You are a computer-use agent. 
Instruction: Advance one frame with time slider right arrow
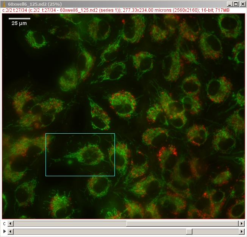pyautogui.click(x=242, y=231)
